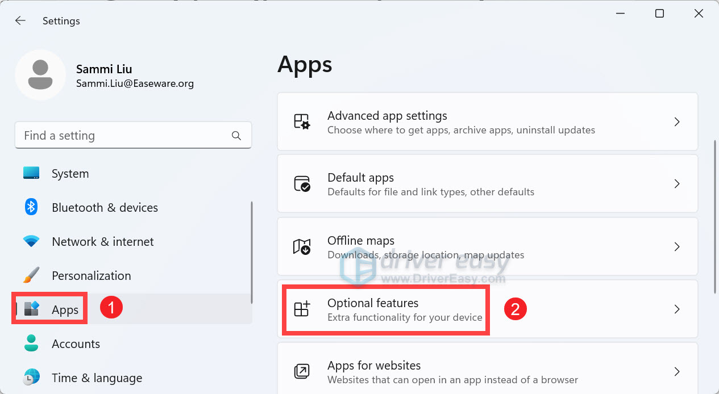The image size is (719, 394).
Task: Click the Find a setting search box
Action: click(125, 136)
